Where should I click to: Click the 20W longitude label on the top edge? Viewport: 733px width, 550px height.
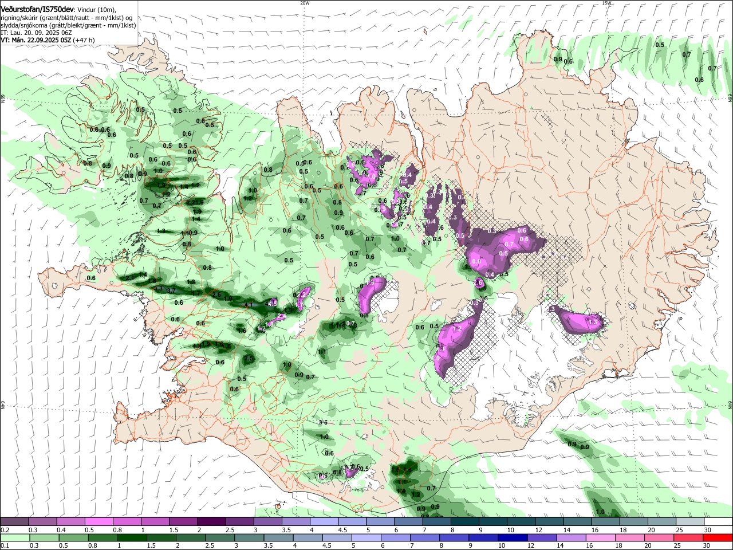305,3
